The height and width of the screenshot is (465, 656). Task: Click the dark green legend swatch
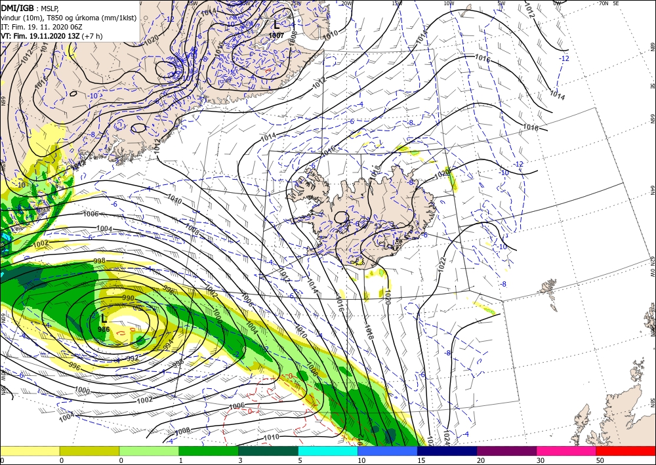coord(268,451)
